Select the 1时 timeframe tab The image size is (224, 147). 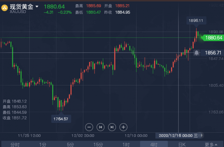126,145
